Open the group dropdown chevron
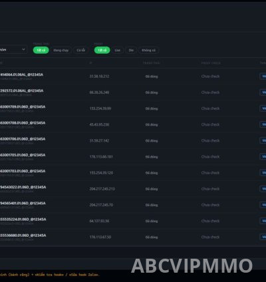266x282 pixels. [x=23, y=49]
